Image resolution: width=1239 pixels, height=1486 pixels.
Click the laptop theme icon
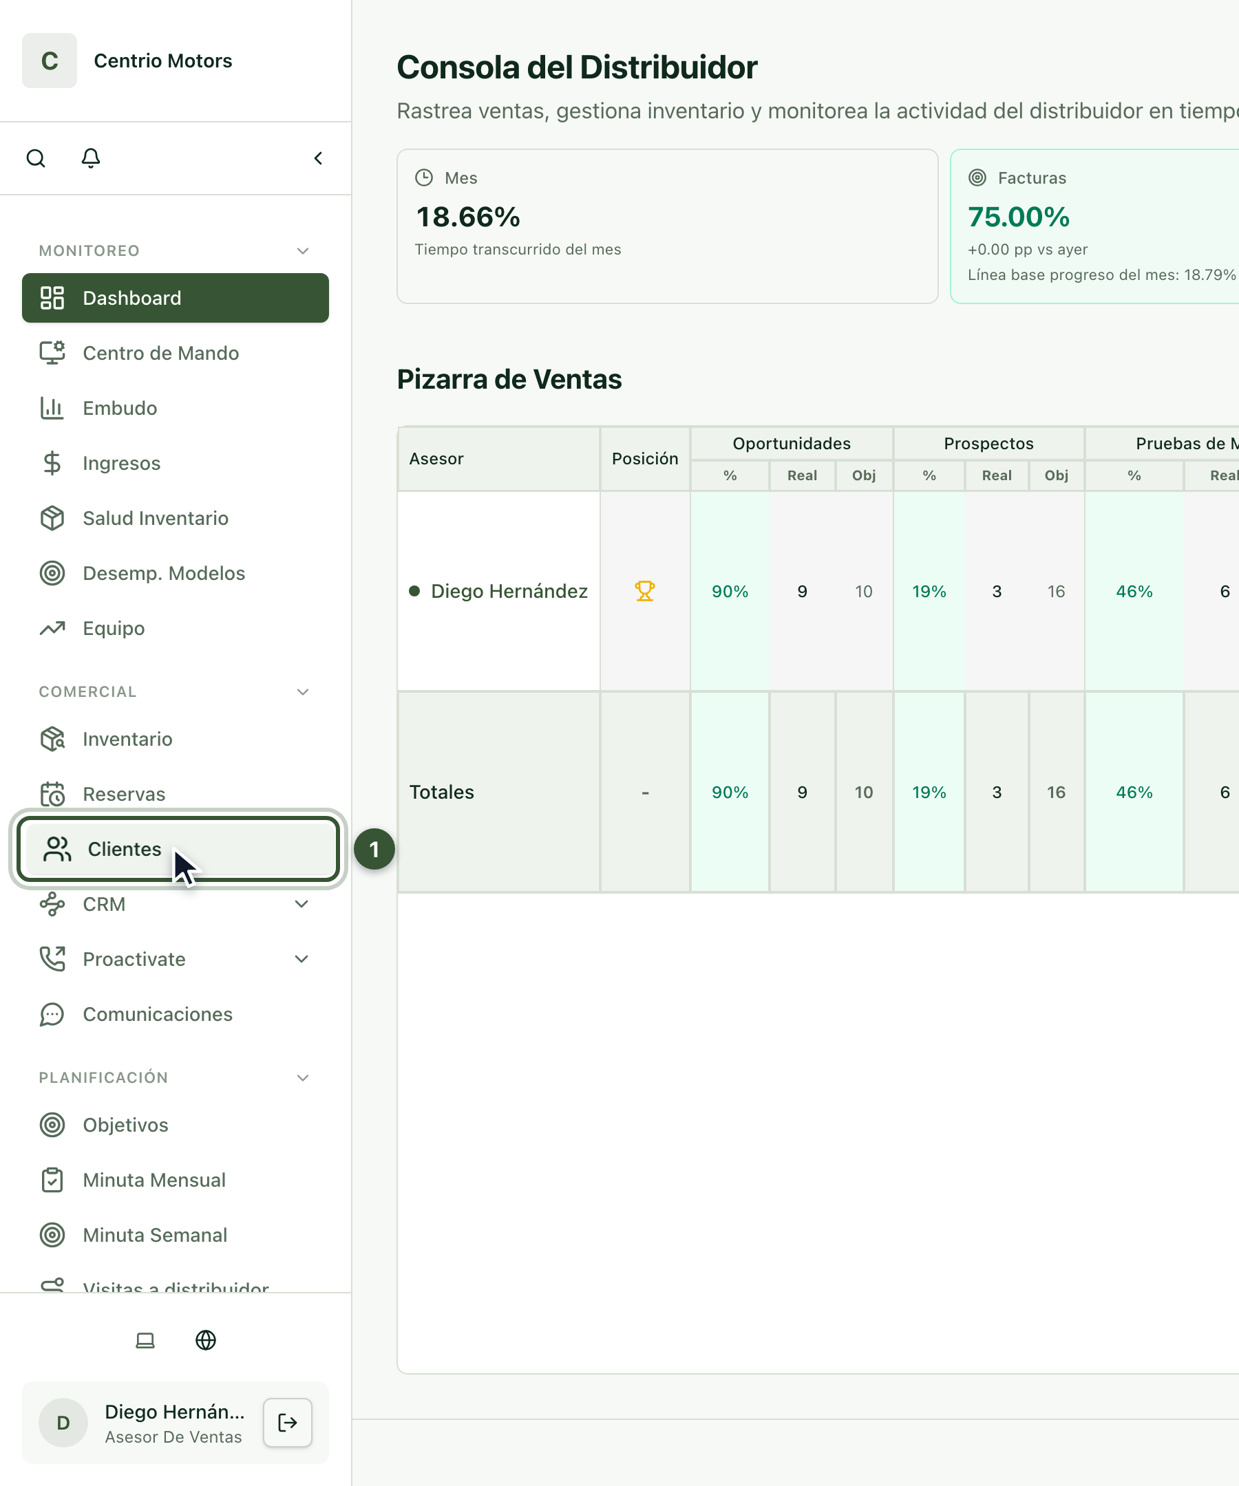tap(145, 1340)
